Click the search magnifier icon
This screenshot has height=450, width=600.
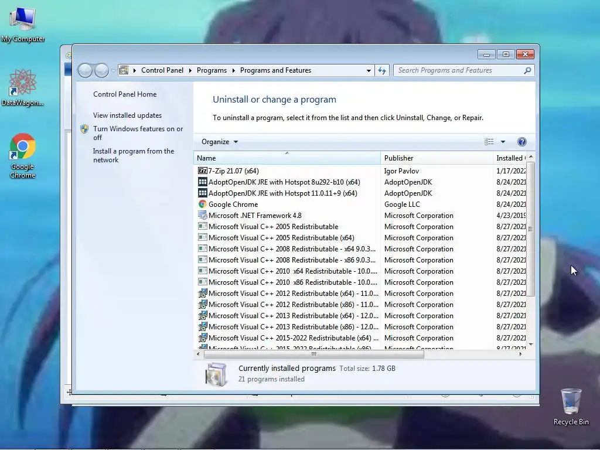click(527, 70)
